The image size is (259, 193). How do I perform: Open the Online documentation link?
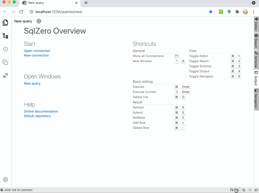41,111
